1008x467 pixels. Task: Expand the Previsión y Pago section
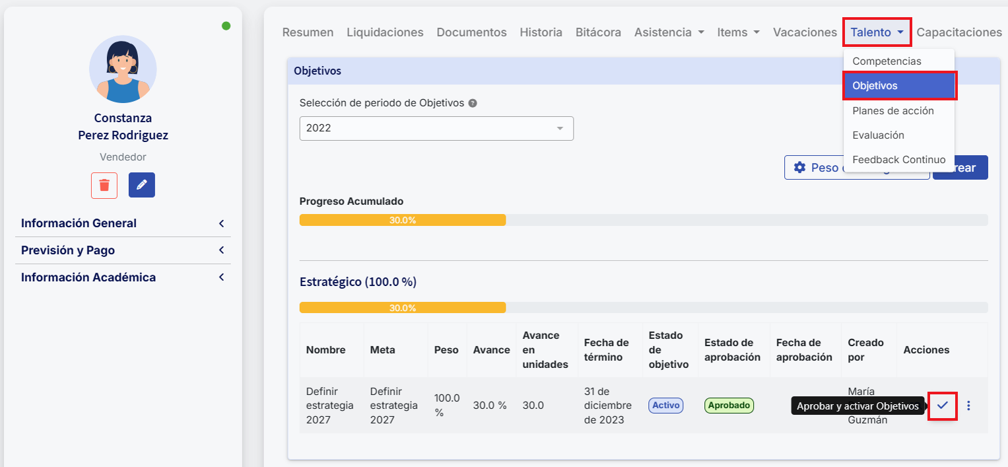coord(123,250)
